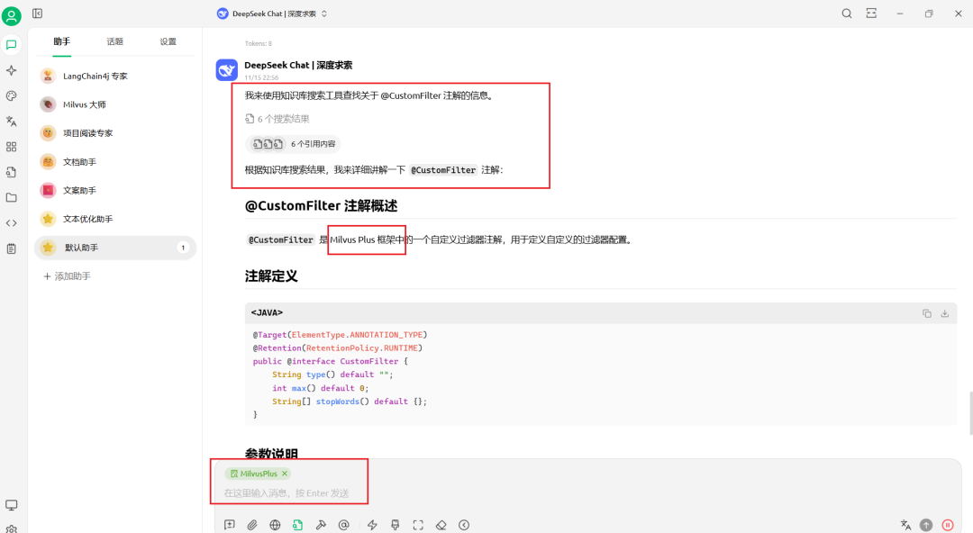
Task: Click the topic count badge on 默认助手
Action: (x=183, y=248)
